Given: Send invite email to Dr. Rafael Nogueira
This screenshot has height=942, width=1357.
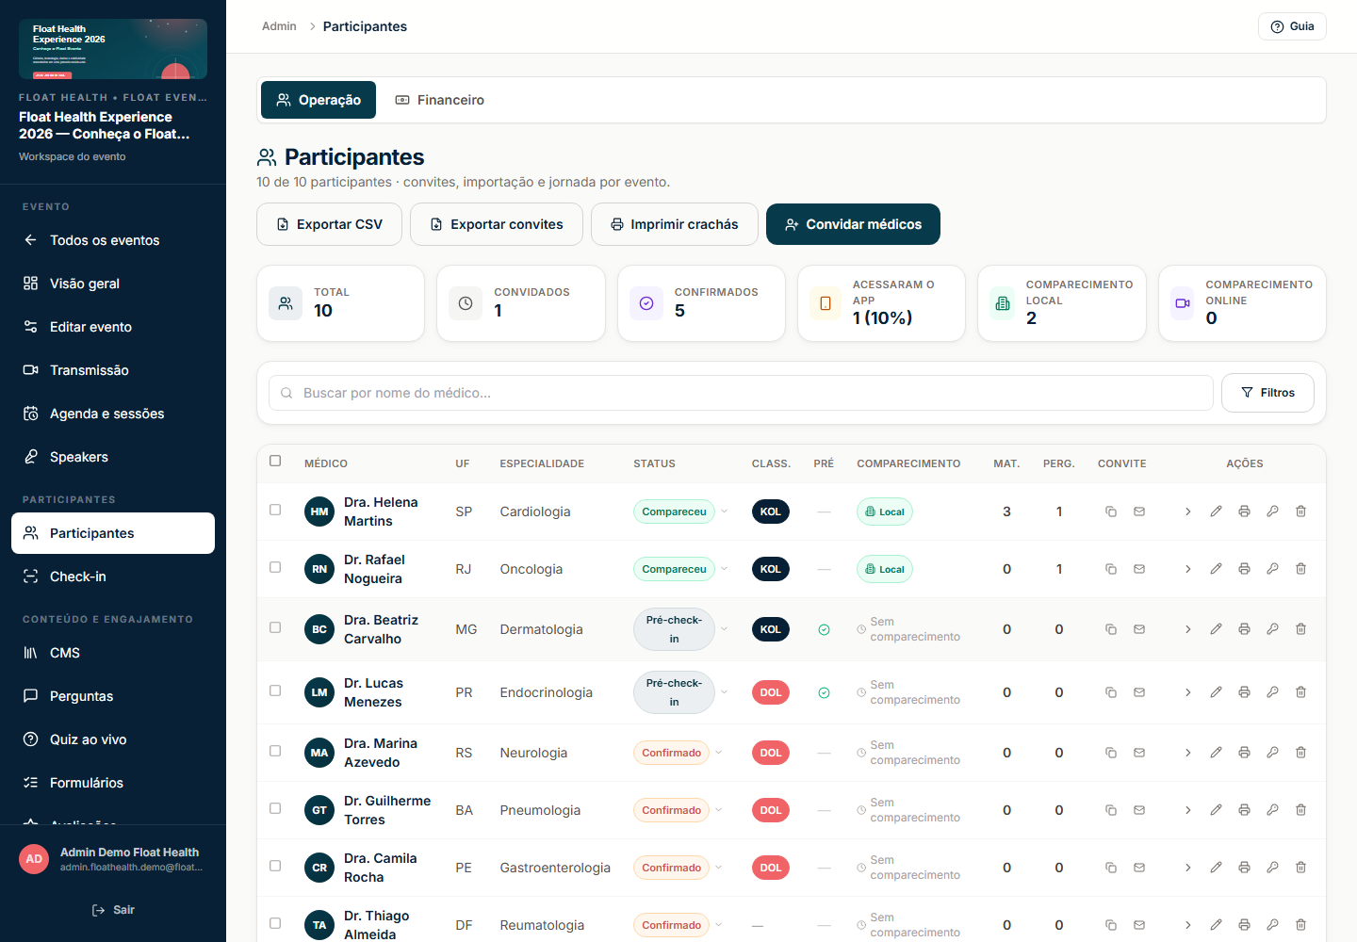Looking at the screenshot, I should tap(1139, 569).
